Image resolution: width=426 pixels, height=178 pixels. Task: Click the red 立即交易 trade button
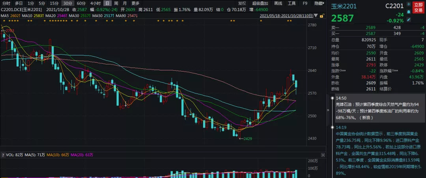click(x=418, y=7)
